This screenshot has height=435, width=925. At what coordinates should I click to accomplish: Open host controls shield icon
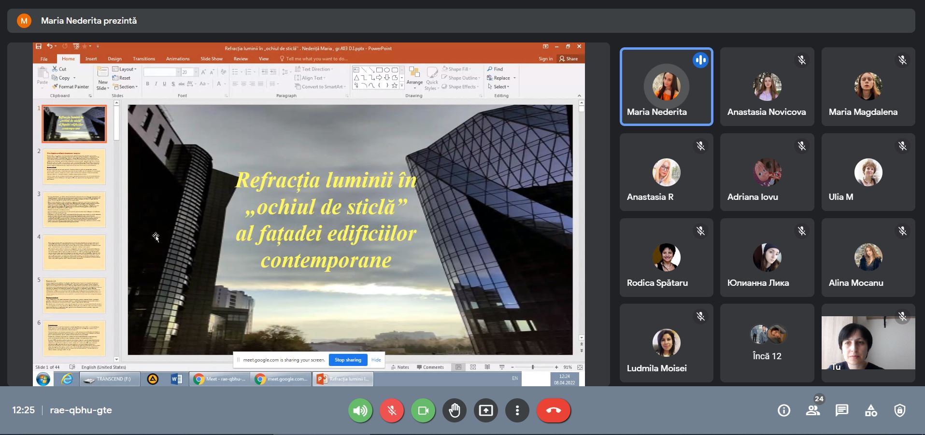899,410
